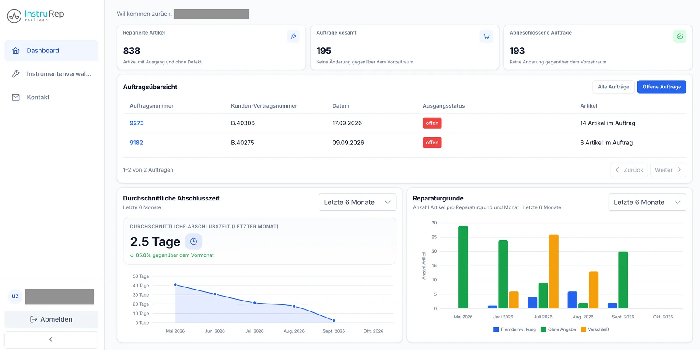
Task: Open the Reparaturgründe Letzte 6 Monate dropdown
Action: [x=647, y=202]
